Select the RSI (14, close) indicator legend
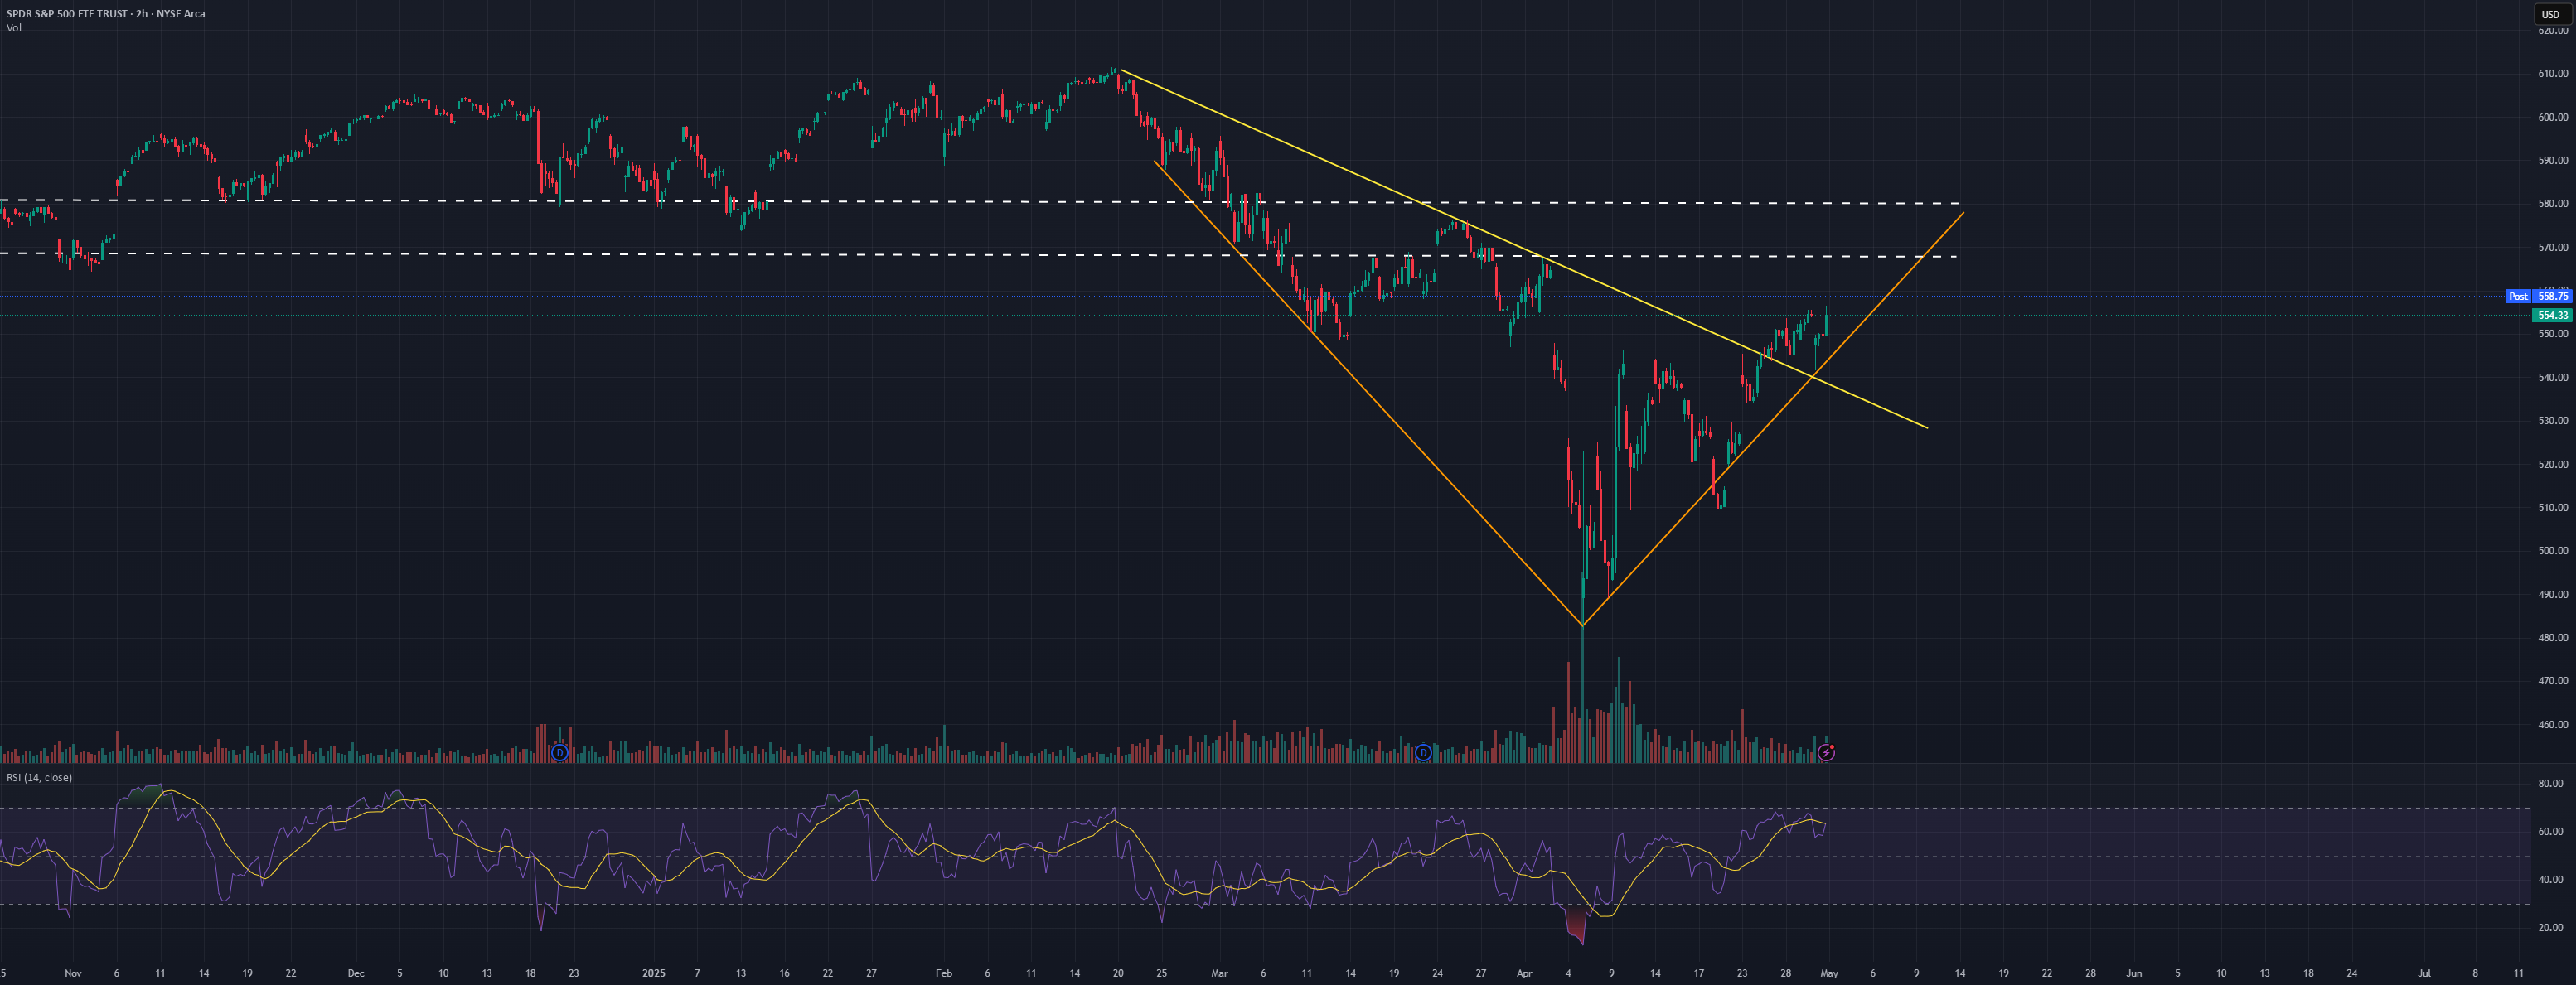 click(39, 777)
